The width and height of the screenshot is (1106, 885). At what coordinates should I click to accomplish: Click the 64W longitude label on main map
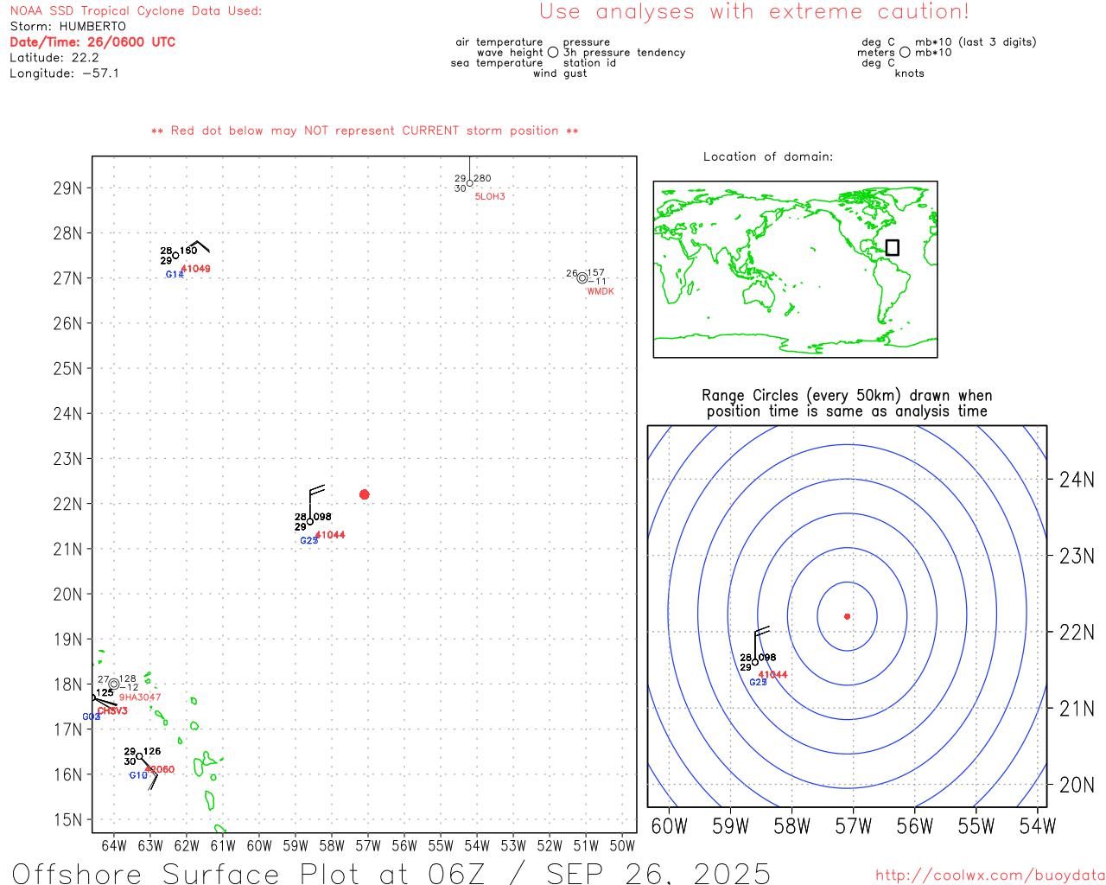(114, 846)
